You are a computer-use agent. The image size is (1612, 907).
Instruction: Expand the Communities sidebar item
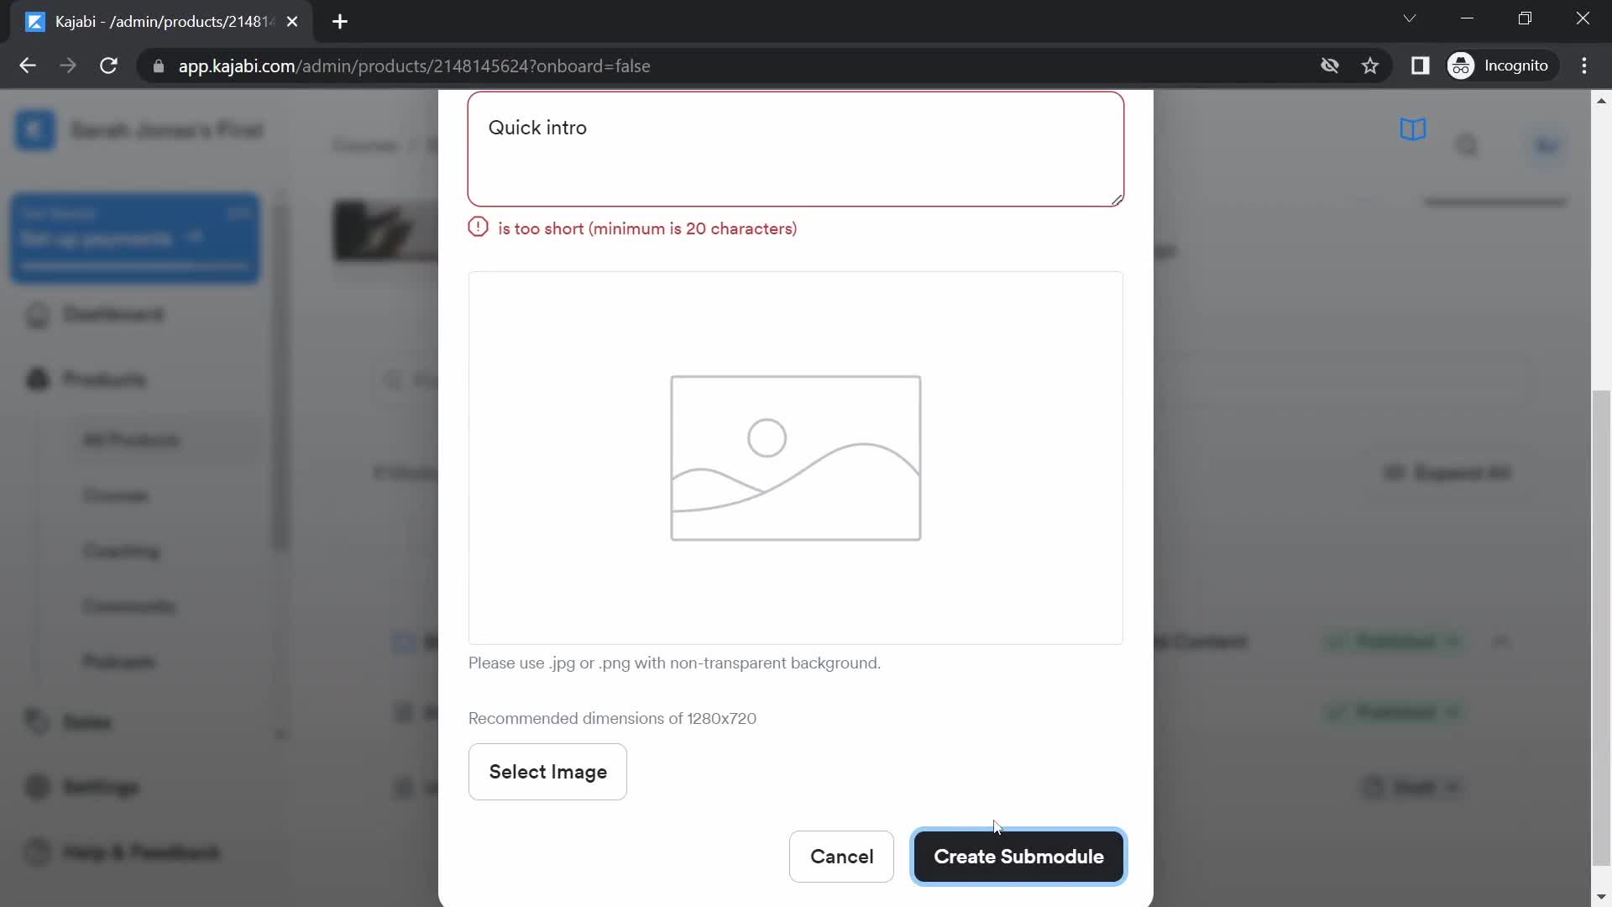tap(128, 607)
